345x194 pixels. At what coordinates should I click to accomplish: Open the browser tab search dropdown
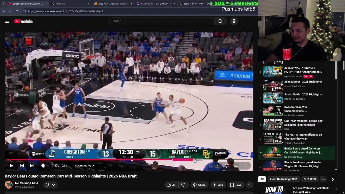pos(3,4)
